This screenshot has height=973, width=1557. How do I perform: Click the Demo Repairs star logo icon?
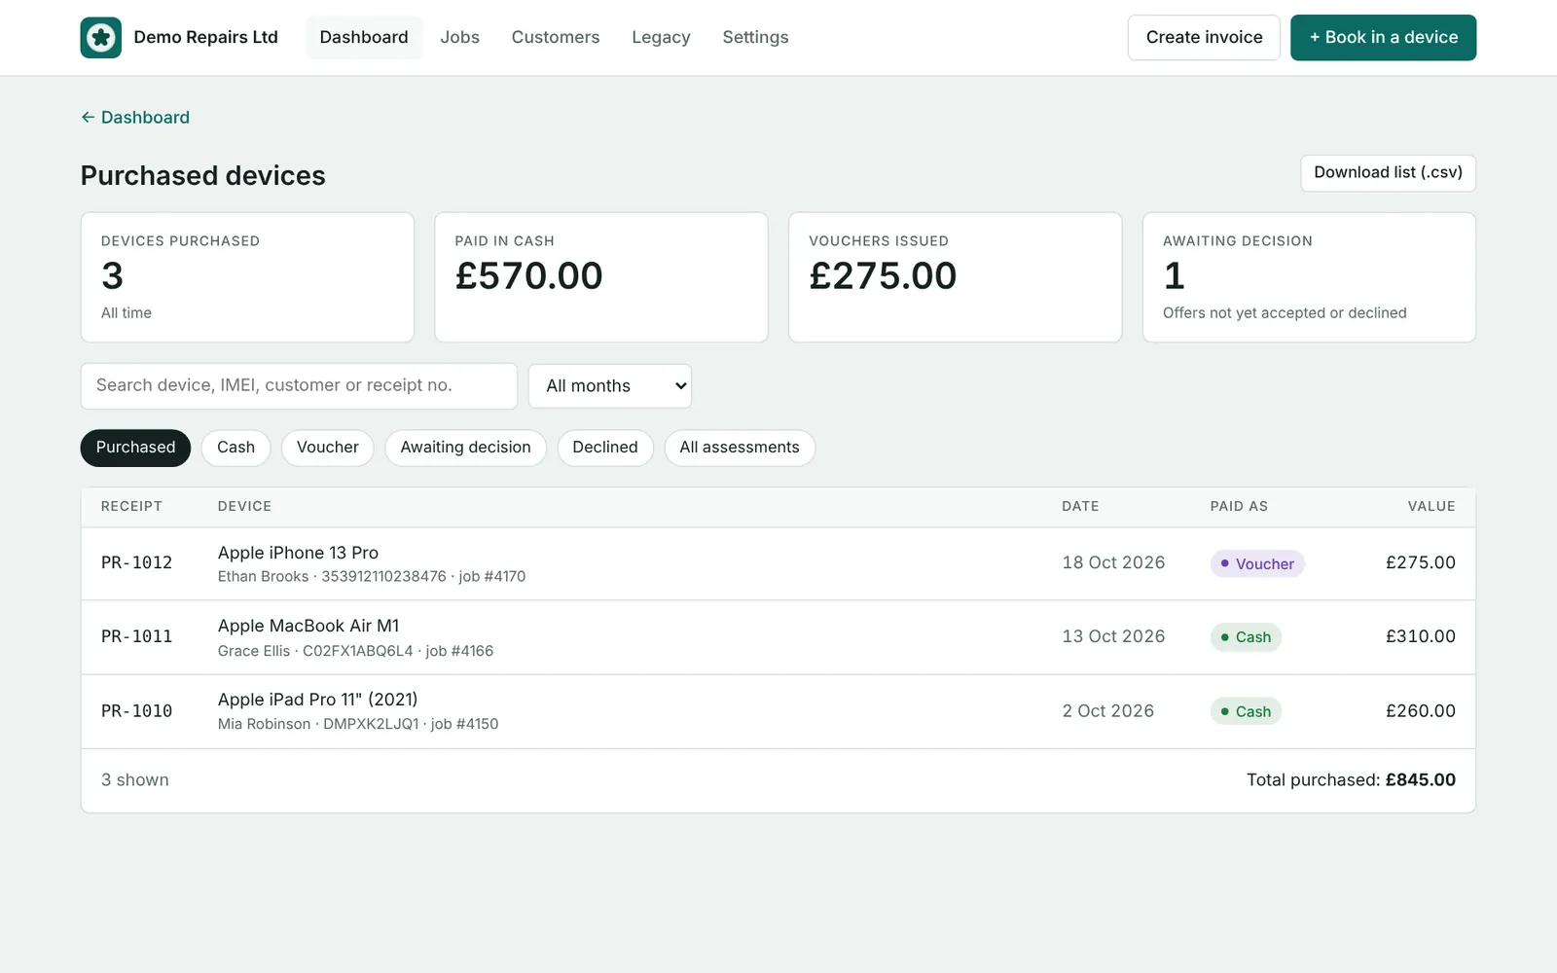pos(101,38)
